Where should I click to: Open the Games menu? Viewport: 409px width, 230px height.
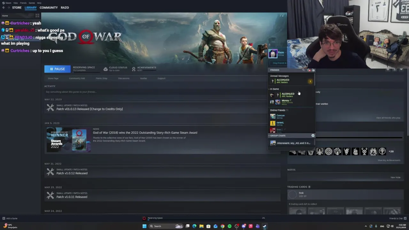tap(32, 3)
